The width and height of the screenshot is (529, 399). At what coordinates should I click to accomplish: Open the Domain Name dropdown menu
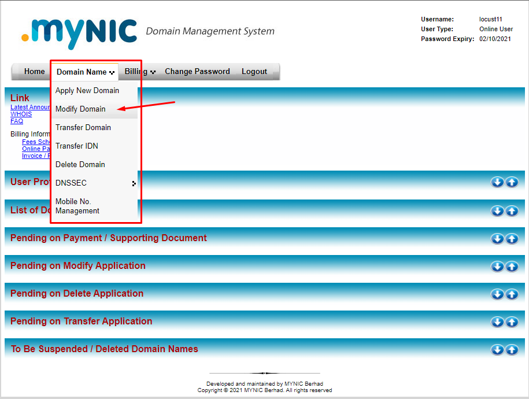coord(86,72)
